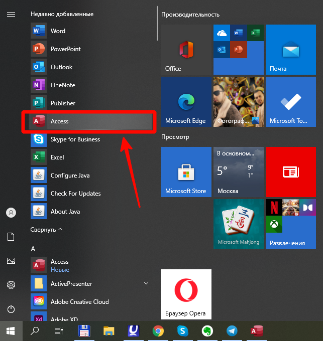Open the user account button
This screenshot has height=341, width=323.
click(x=11, y=213)
